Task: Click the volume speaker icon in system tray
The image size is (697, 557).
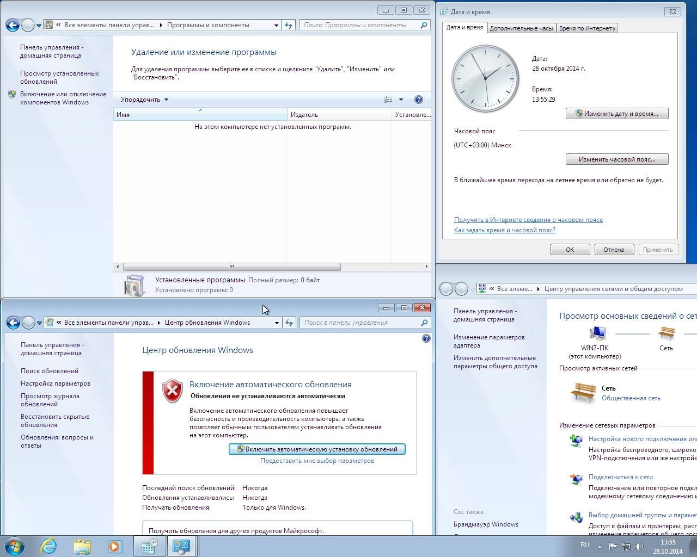Action: click(x=639, y=546)
